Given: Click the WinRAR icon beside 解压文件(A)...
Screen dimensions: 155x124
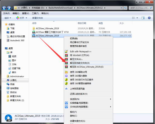Looking at the screenshot, I should tap(66, 59).
